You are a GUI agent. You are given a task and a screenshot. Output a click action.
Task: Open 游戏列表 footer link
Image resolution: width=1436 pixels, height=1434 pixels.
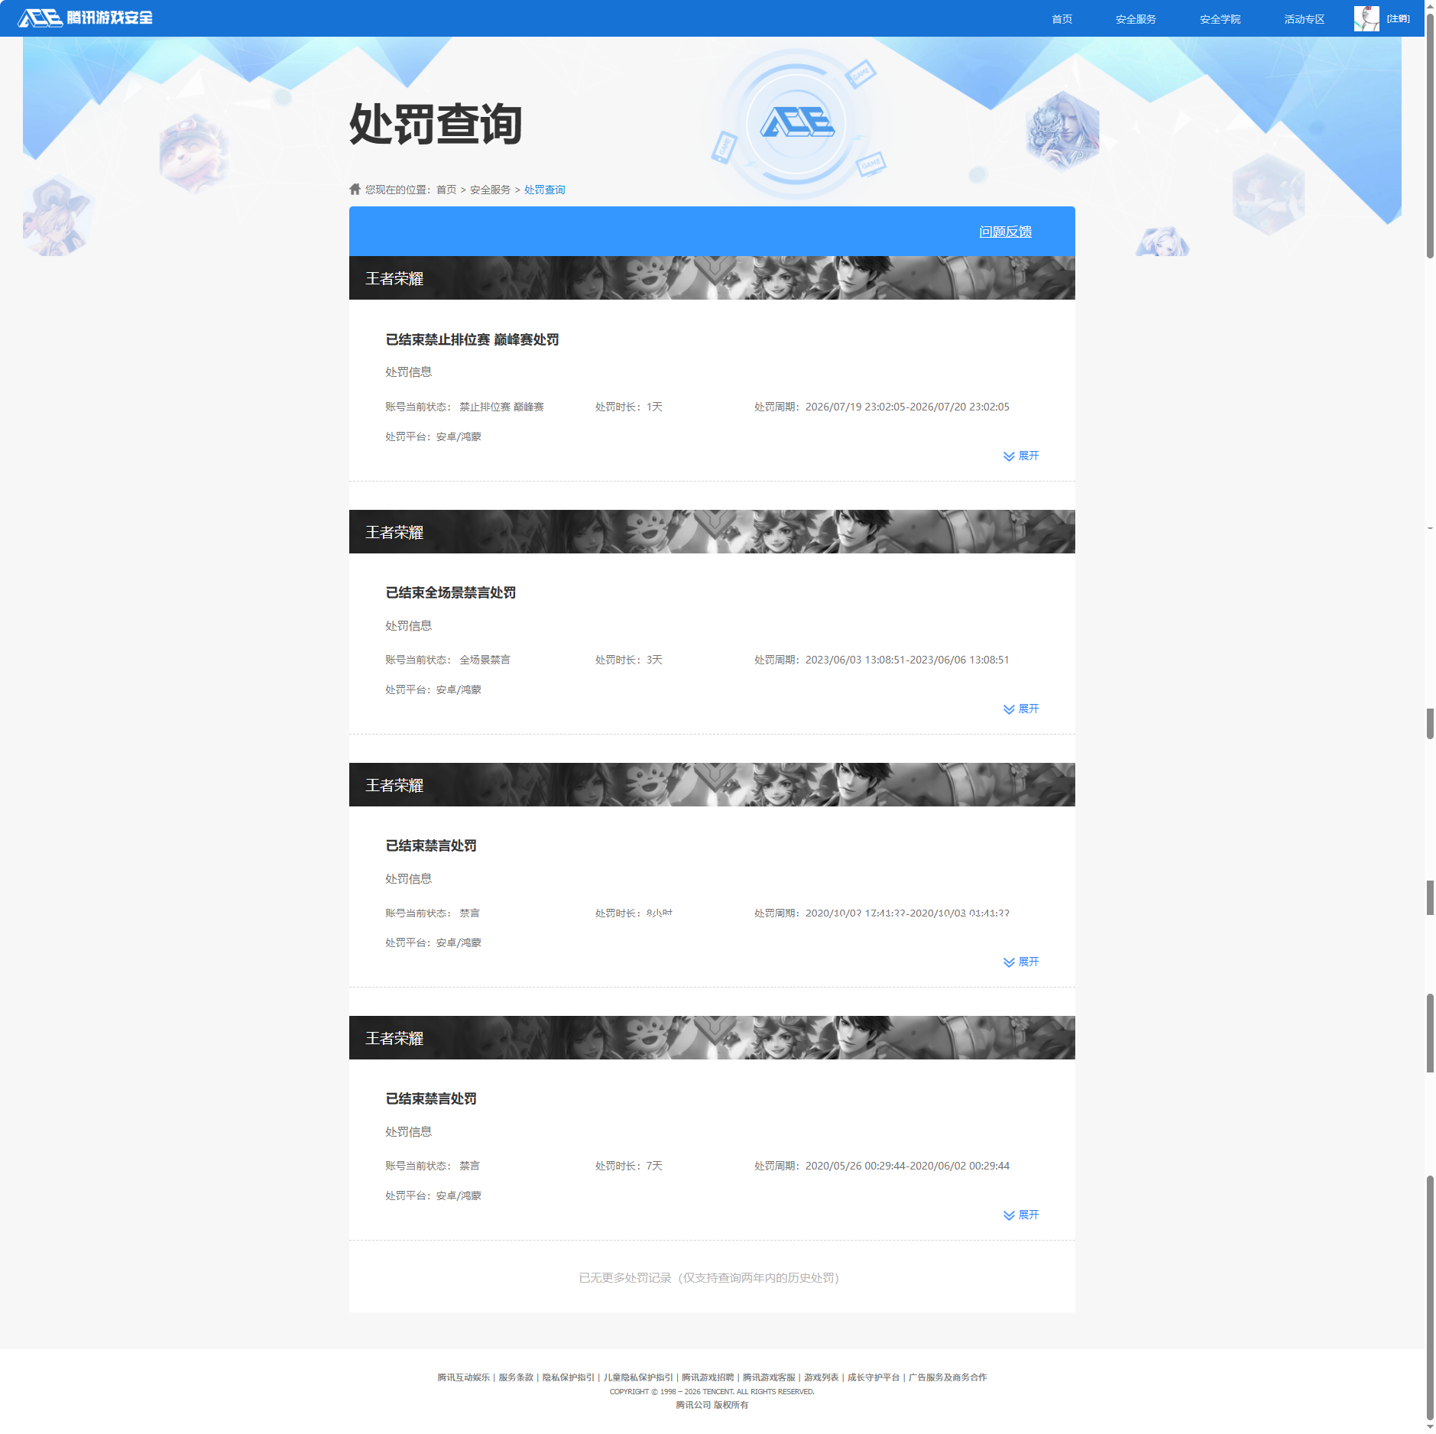[822, 1377]
